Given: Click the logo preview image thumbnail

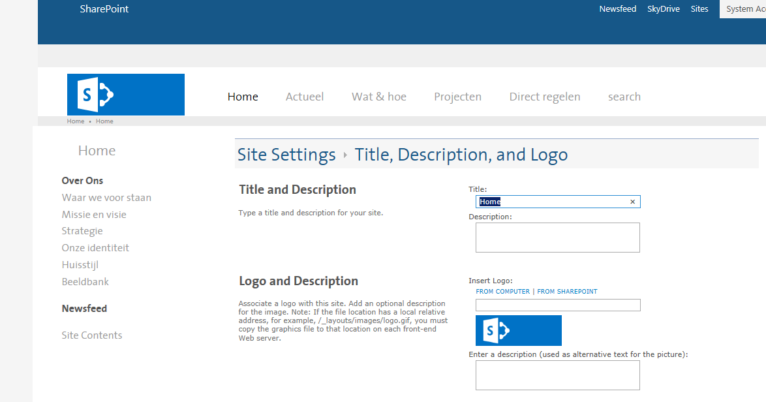Looking at the screenshot, I should click(x=518, y=330).
